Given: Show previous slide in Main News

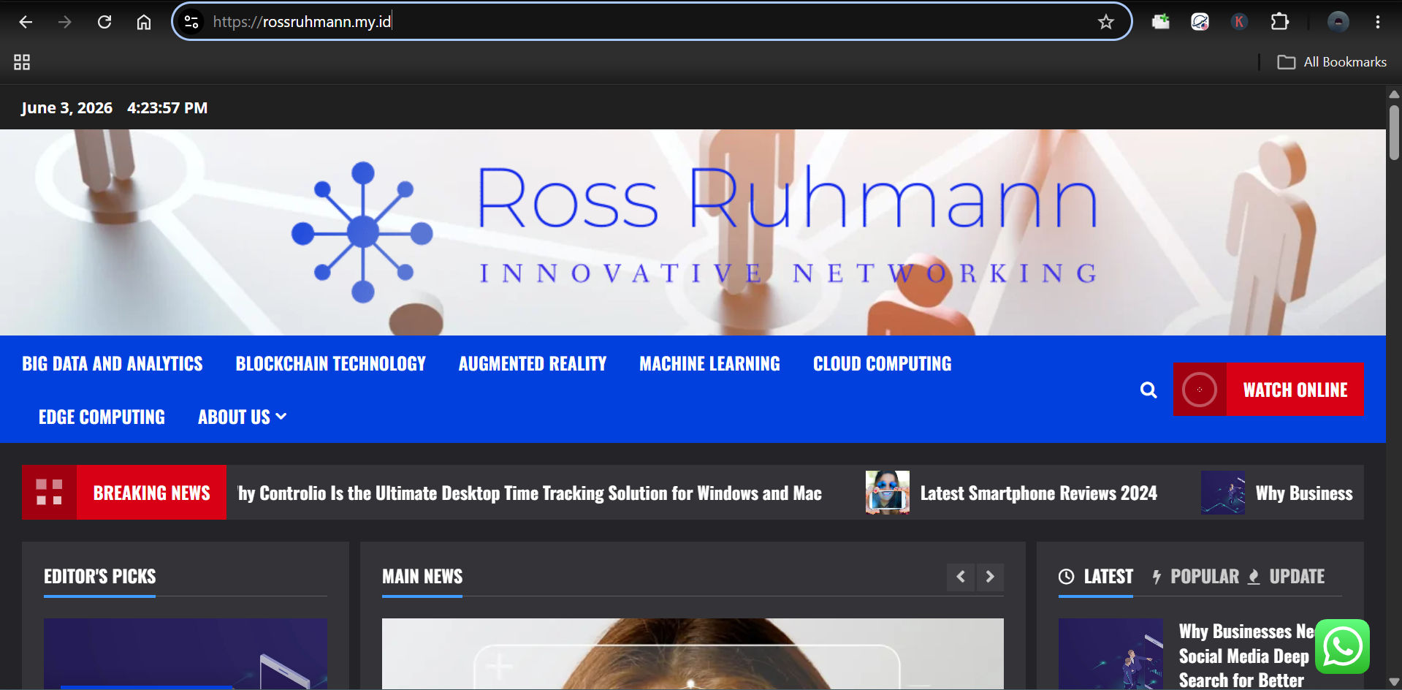Looking at the screenshot, I should coord(961,577).
